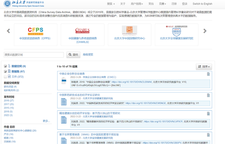Open the 支持 menu item
Image resolution: width=225 pixels, height=144 pixels.
click(x=151, y=4)
